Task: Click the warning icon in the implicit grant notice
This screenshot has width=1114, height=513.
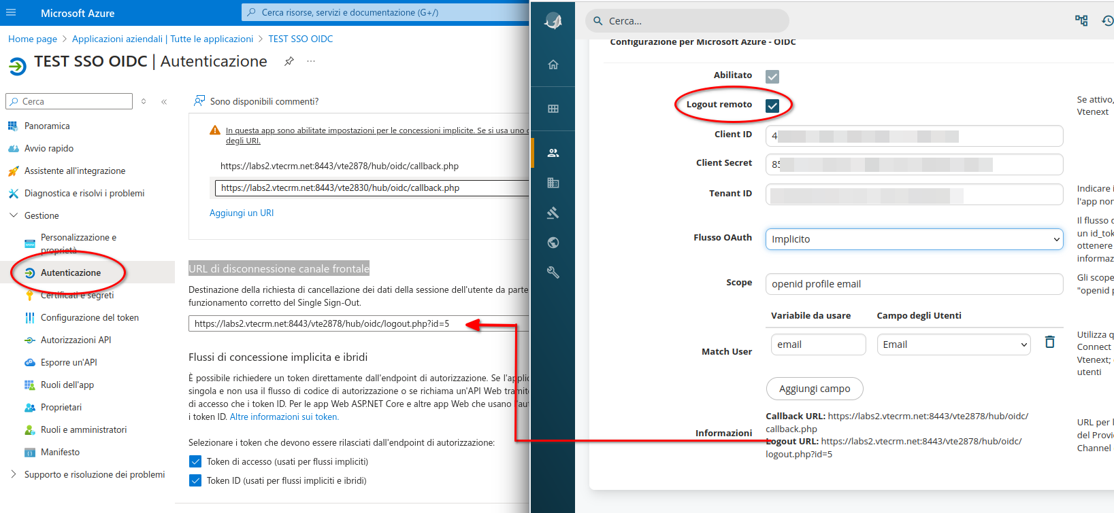Action: click(x=215, y=130)
